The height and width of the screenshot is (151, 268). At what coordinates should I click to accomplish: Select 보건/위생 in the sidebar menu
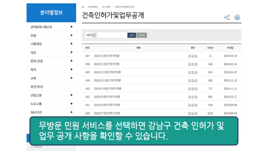coord(37,87)
